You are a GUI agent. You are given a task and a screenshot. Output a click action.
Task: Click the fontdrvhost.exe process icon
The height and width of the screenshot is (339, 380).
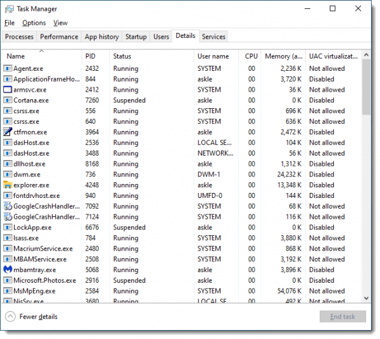[8, 195]
